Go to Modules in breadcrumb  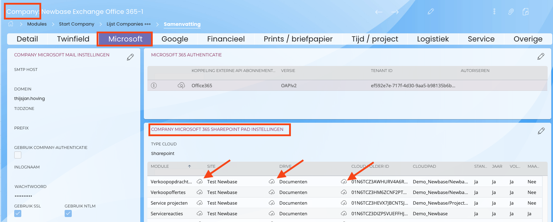(37, 24)
